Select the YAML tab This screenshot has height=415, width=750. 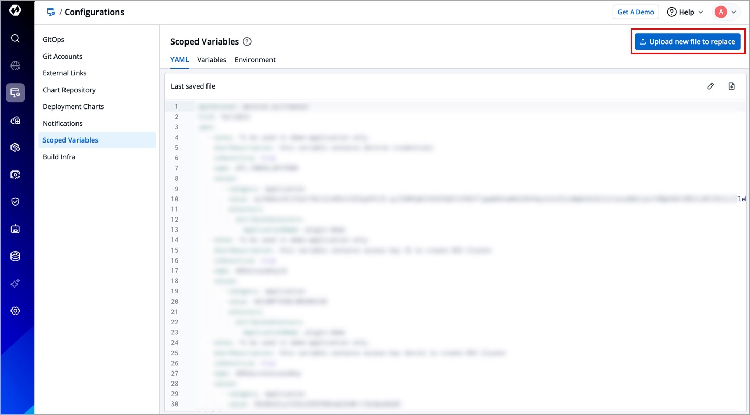tap(179, 60)
